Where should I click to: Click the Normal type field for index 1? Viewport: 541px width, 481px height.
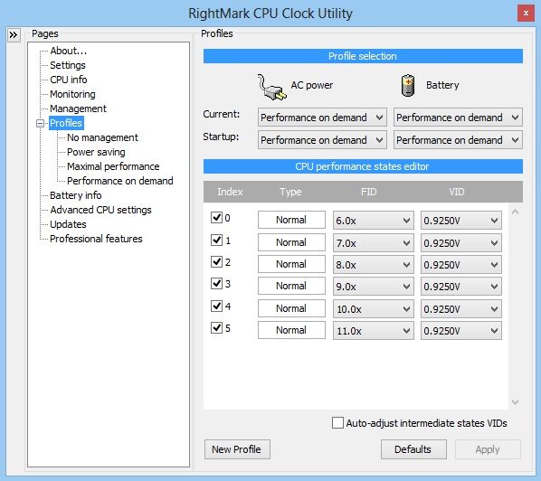291,242
